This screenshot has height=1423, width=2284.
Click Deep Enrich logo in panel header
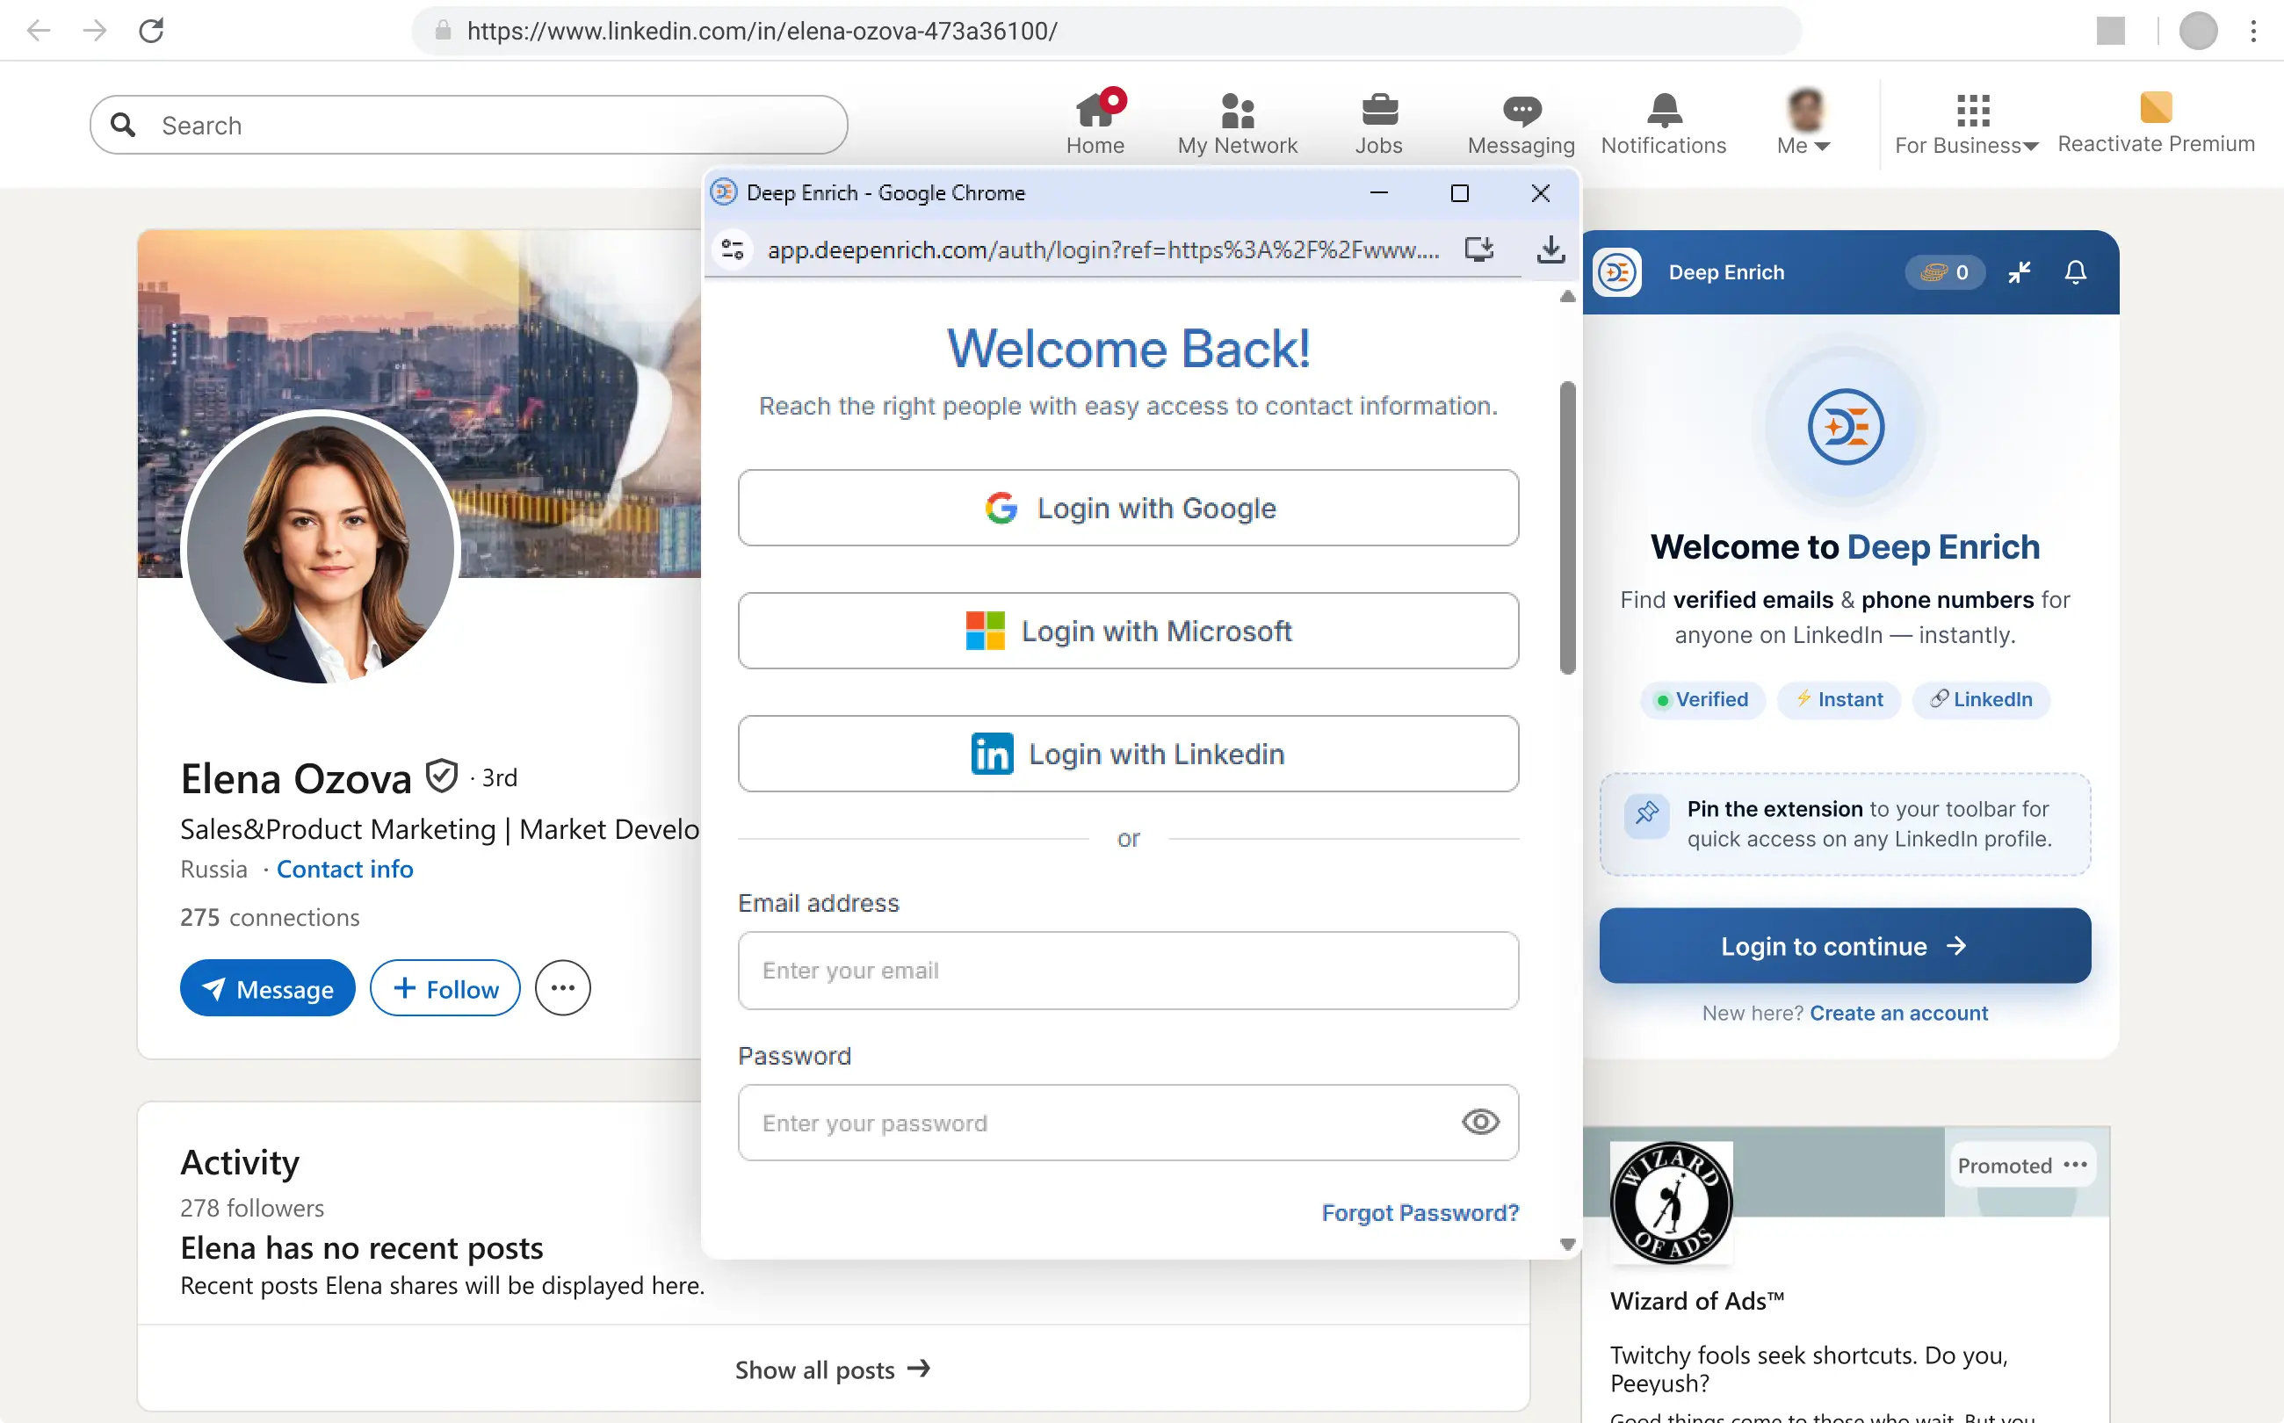[x=1616, y=273]
